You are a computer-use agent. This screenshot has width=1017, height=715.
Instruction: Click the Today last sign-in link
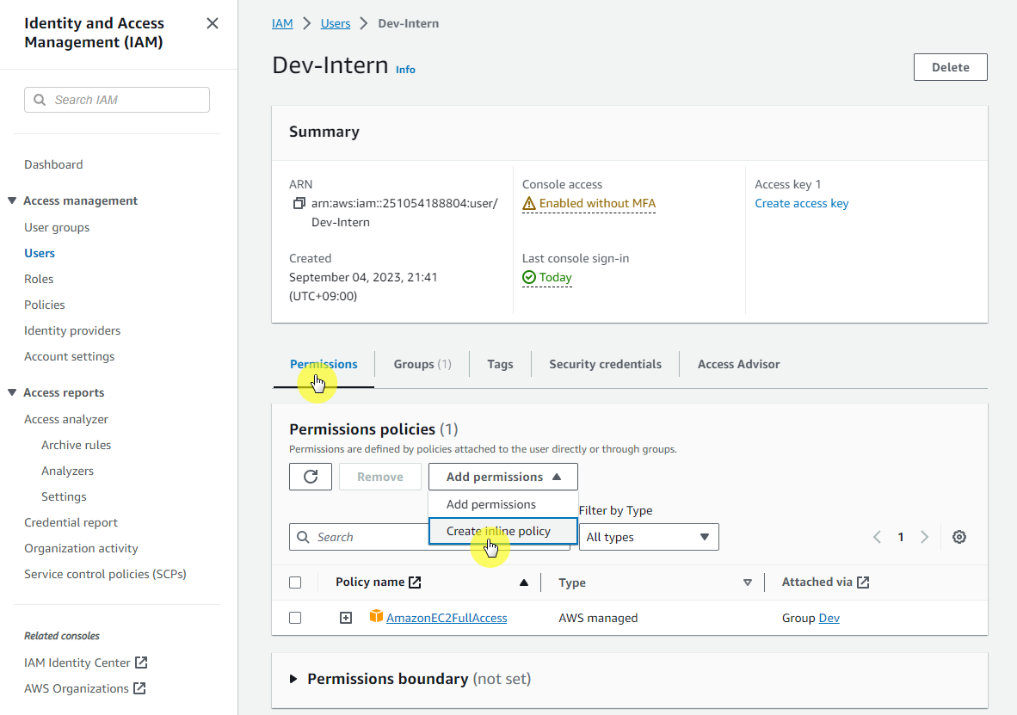click(555, 277)
